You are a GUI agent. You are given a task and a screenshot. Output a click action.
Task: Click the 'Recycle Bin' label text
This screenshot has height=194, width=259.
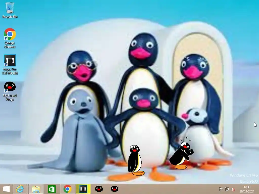10,17
